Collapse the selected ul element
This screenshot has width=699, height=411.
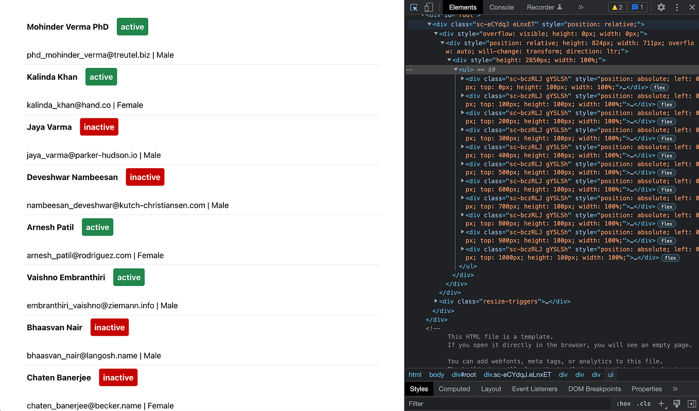[456, 69]
